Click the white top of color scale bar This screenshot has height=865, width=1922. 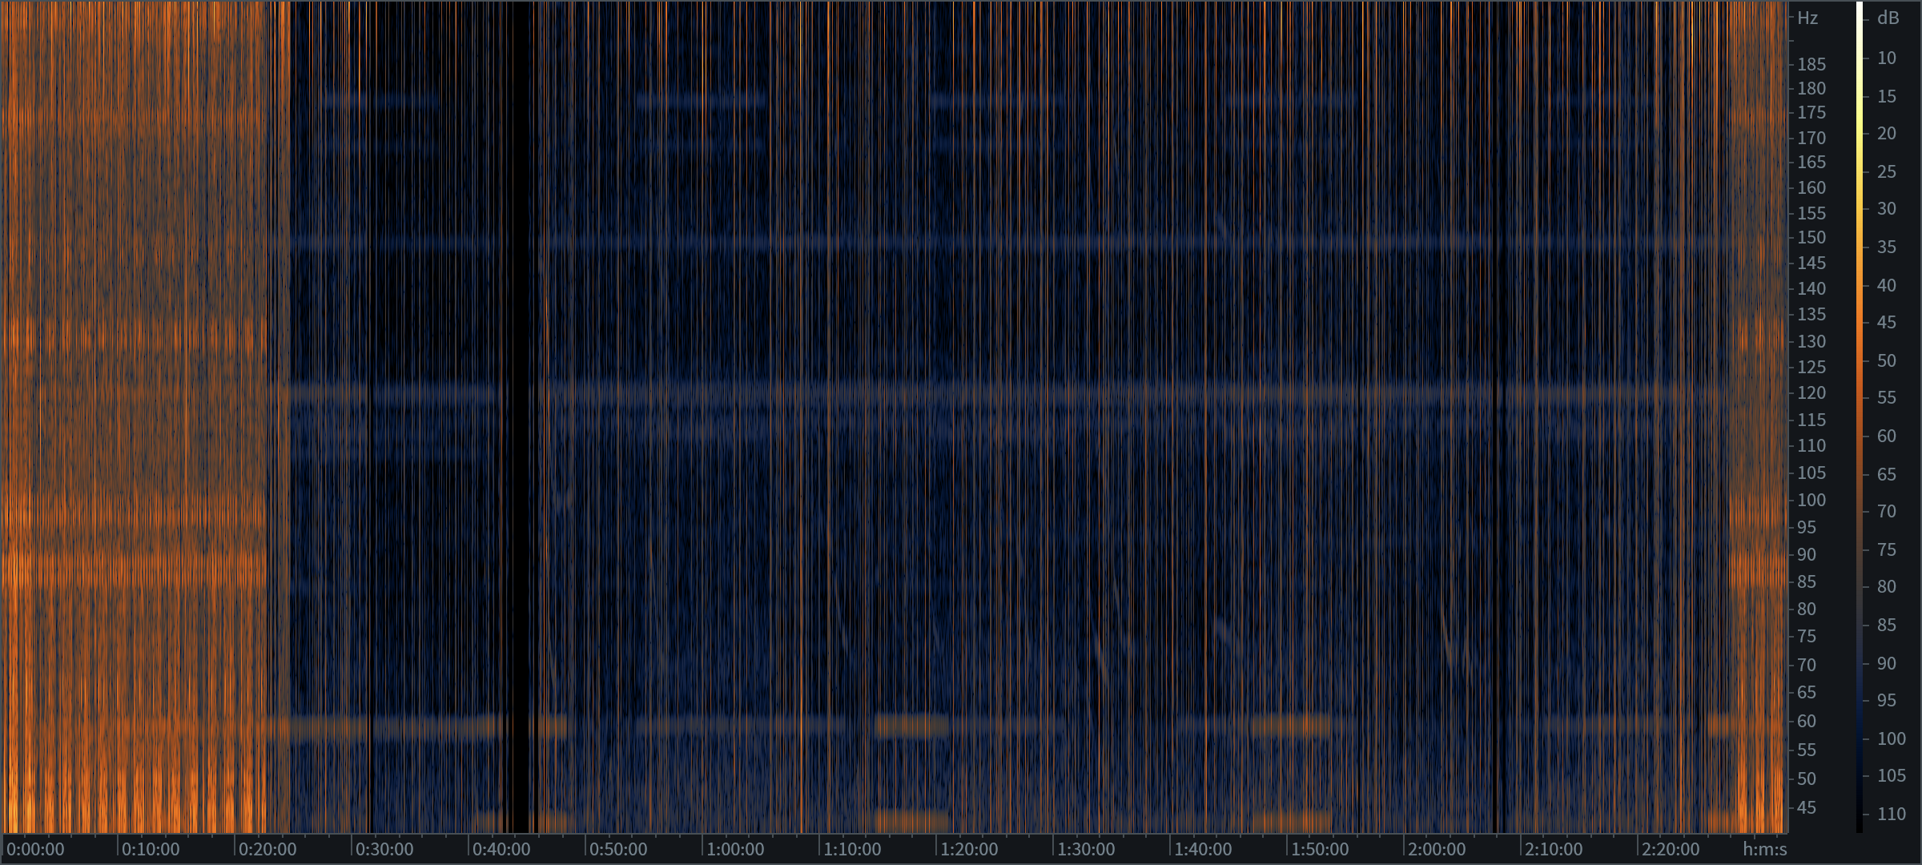click(1860, 8)
